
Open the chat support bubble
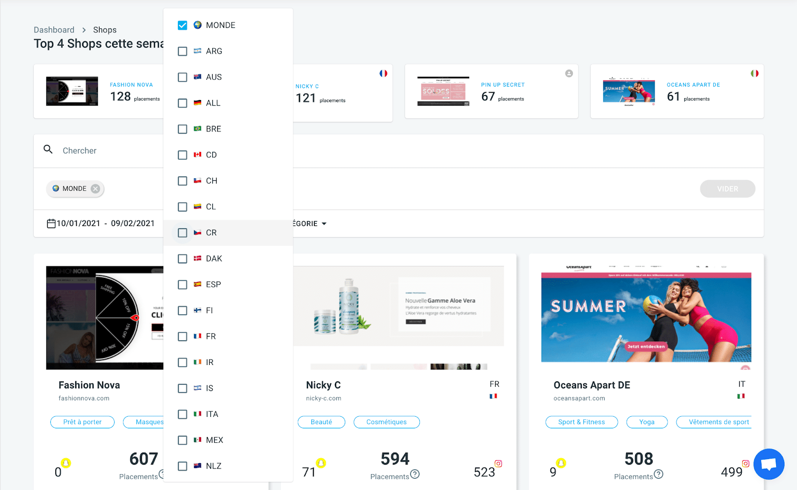[x=769, y=464]
